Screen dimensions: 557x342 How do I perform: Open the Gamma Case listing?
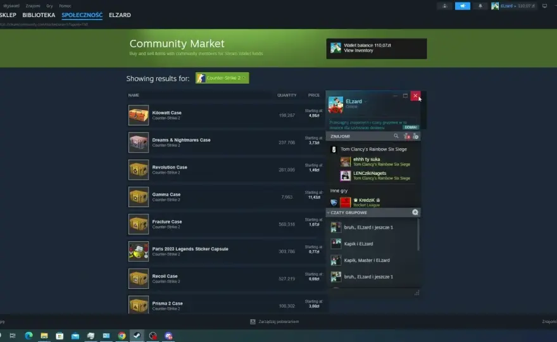click(x=226, y=197)
